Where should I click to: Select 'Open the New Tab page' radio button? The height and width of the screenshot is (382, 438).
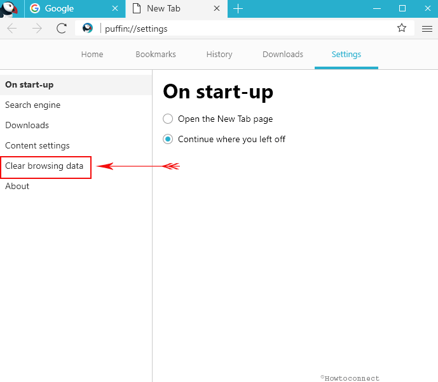point(168,119)
